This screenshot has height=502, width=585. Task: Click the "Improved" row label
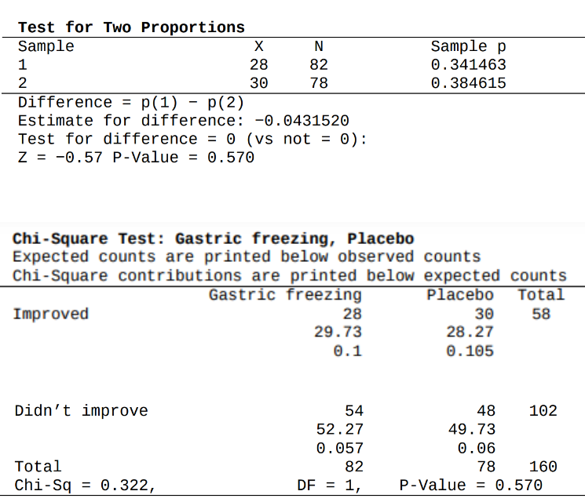pyautogui.click(x=51, y=315)
